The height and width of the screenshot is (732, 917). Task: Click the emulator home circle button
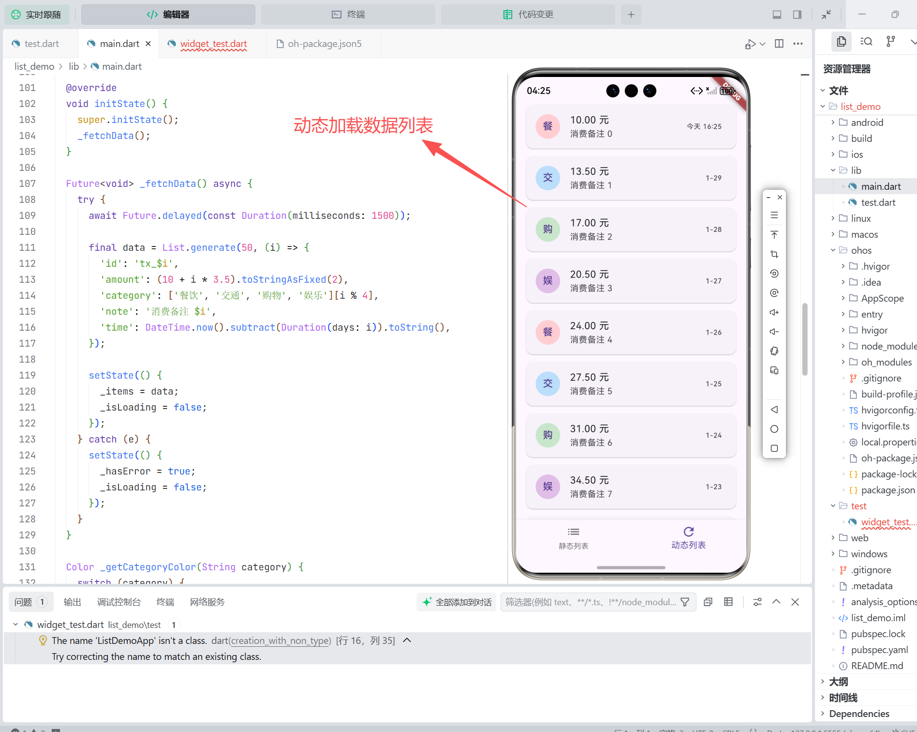(774, 429)
